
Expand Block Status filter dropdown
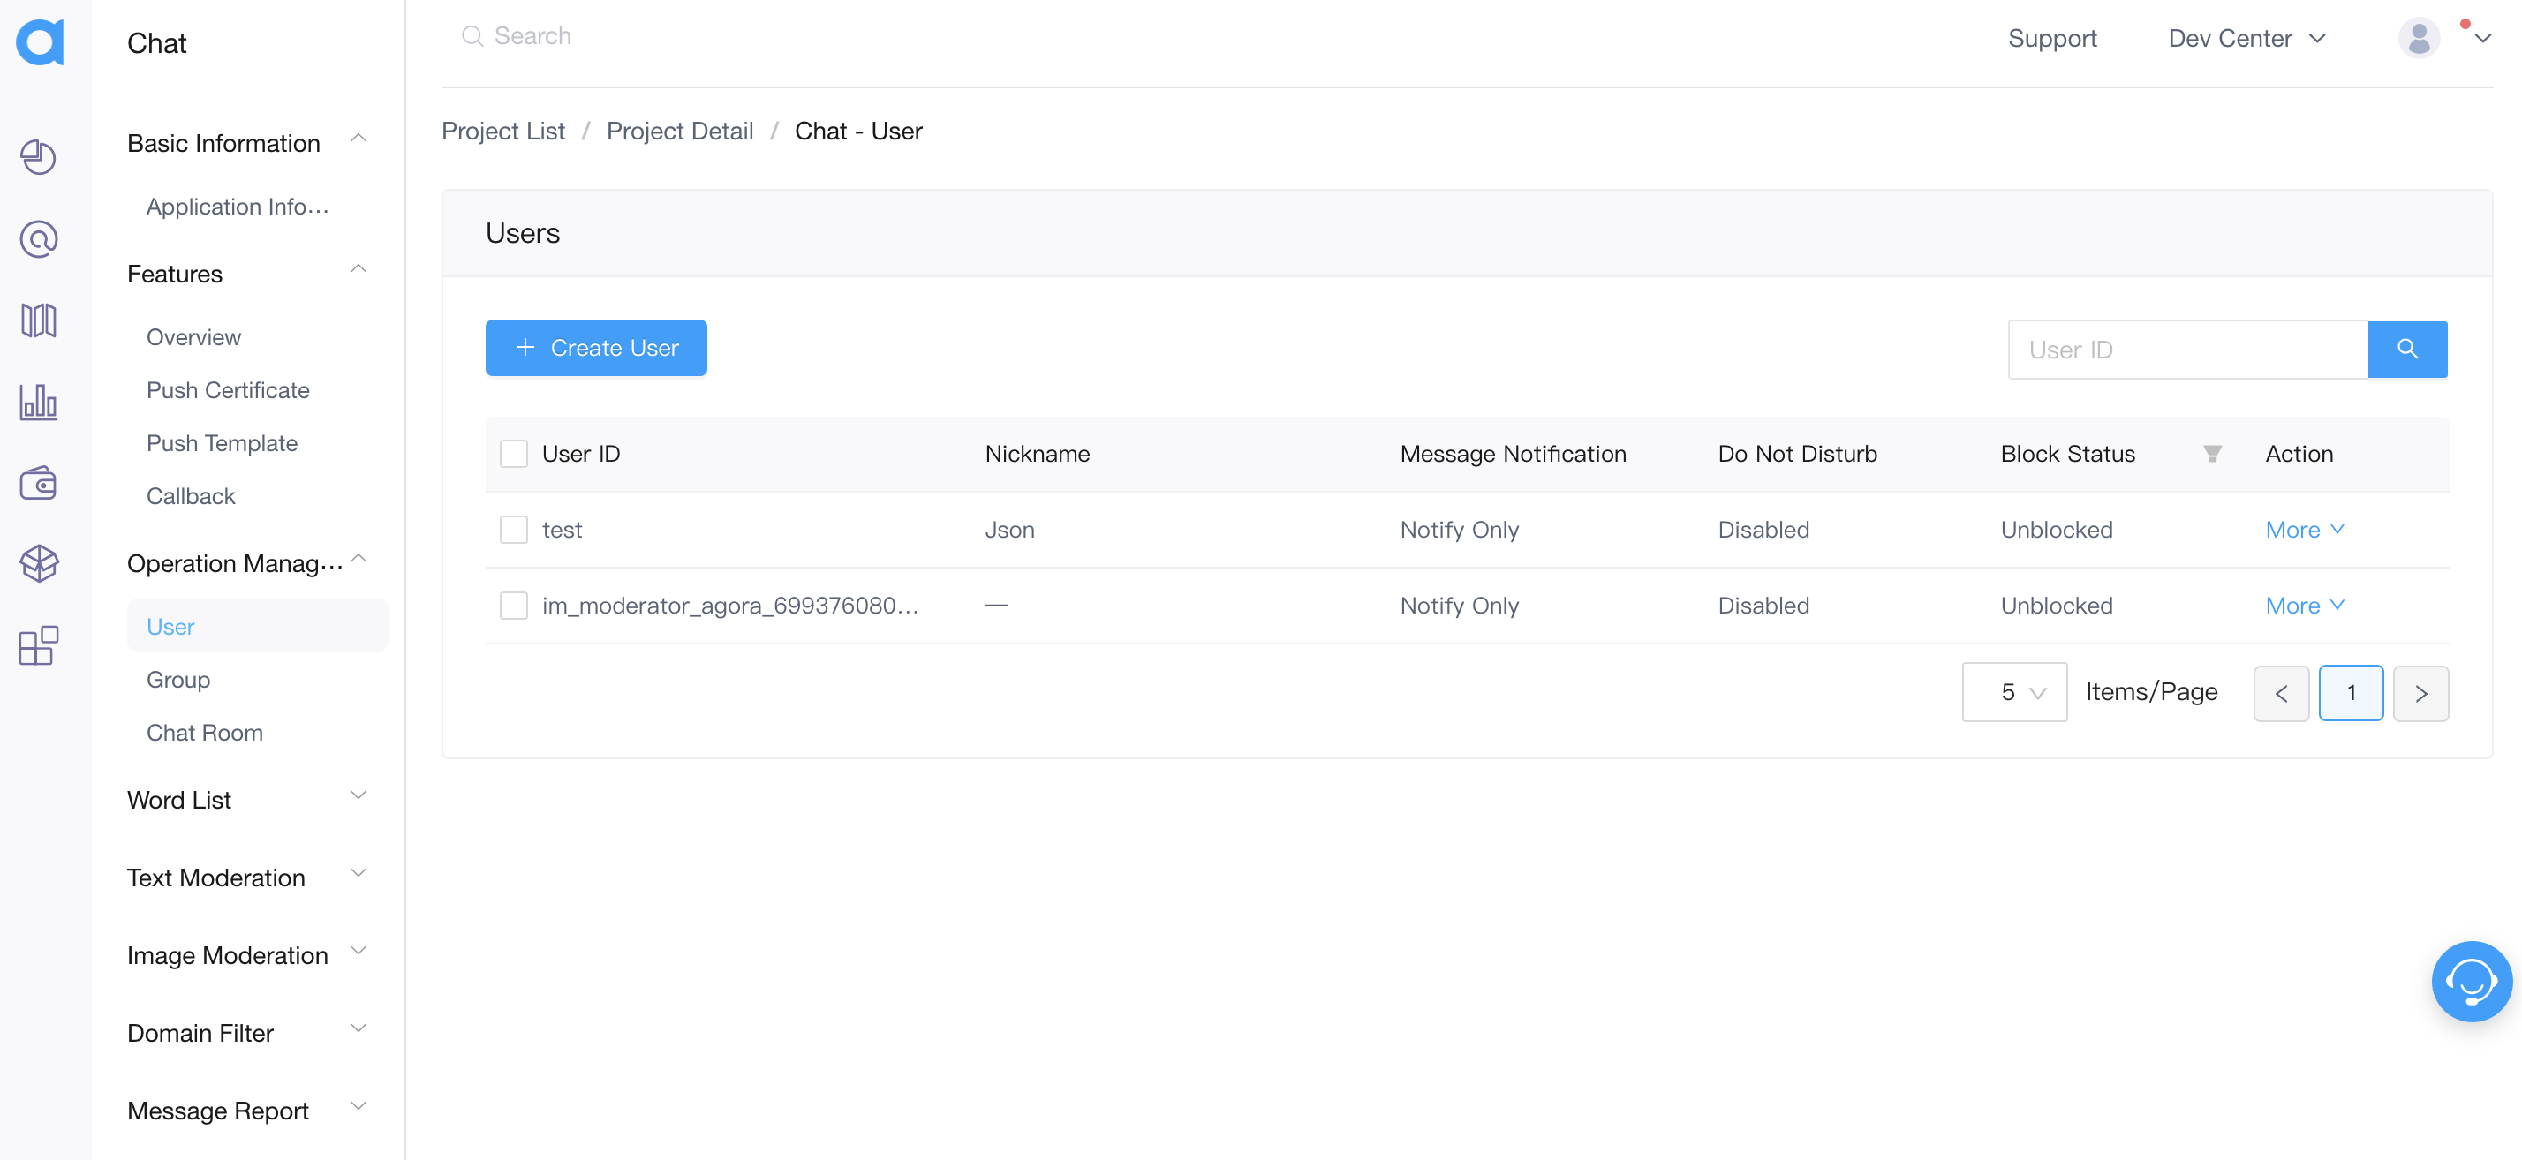(x=2213, y=452)
